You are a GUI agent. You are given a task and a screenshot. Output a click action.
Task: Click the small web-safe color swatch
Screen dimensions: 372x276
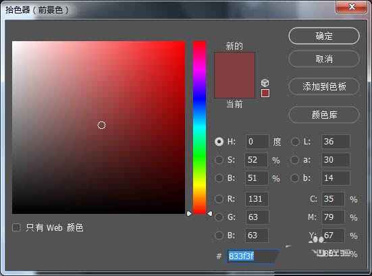(x=265, y=93)
